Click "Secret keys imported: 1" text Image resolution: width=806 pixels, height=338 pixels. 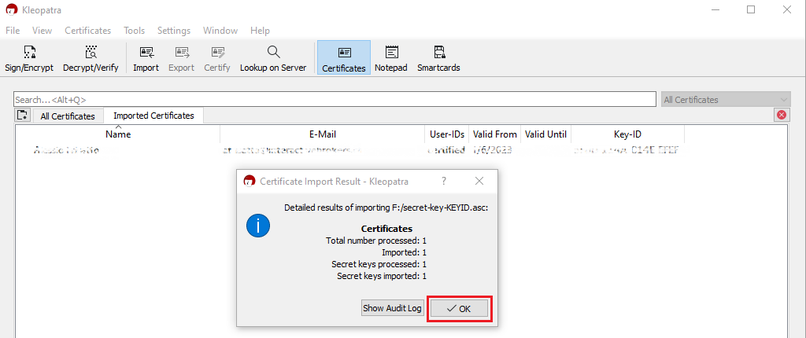[382, 277]
